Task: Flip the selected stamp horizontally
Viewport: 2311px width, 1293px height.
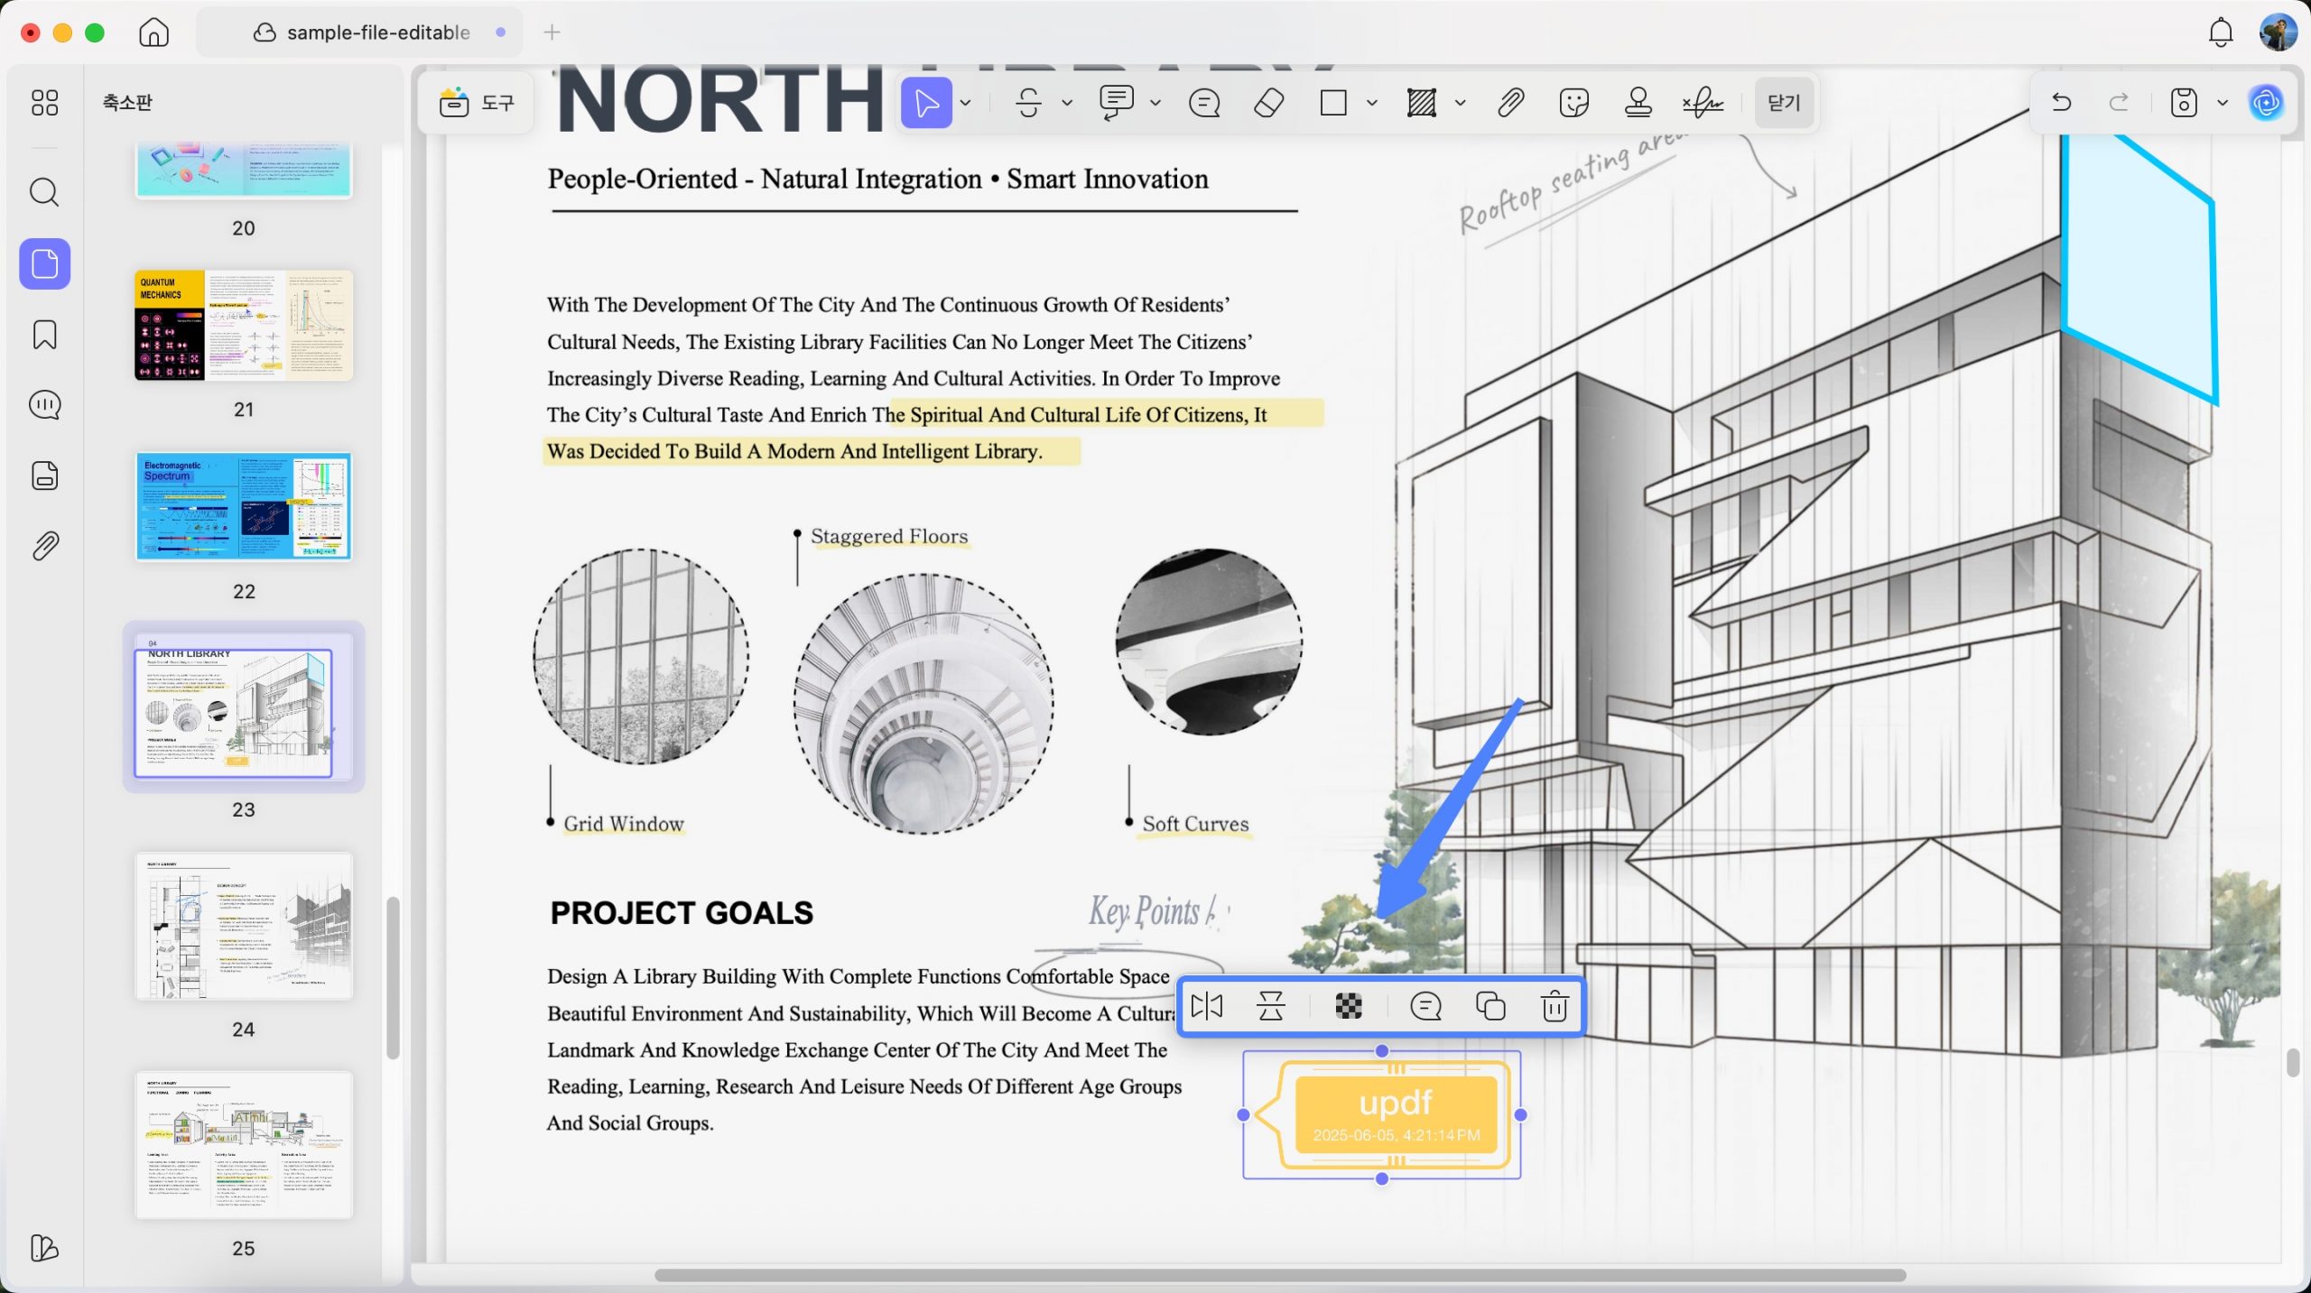Action: pyautogui.click(x=1206, y=1006)
